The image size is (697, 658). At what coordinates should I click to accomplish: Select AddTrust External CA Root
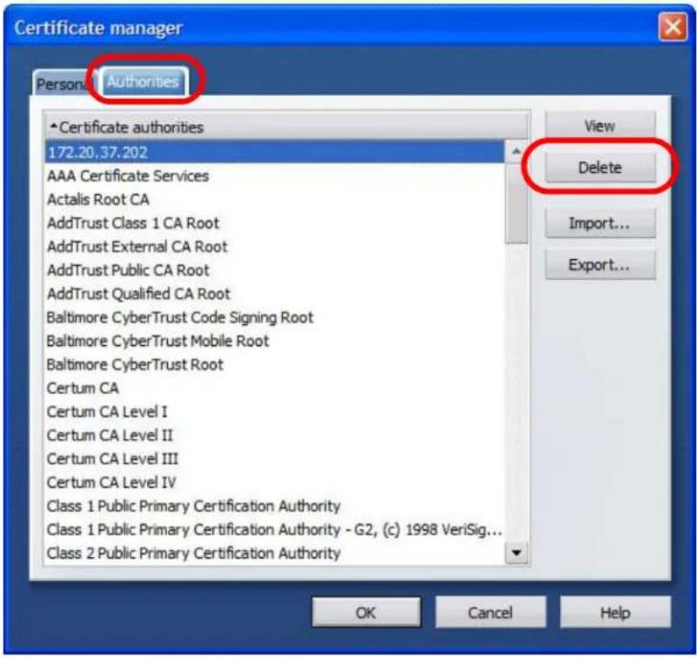pos(275,246)
